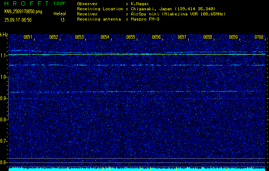Click the 0658 time marker
269x171 pixels.
pyautogui.click(x=207, y=37)
